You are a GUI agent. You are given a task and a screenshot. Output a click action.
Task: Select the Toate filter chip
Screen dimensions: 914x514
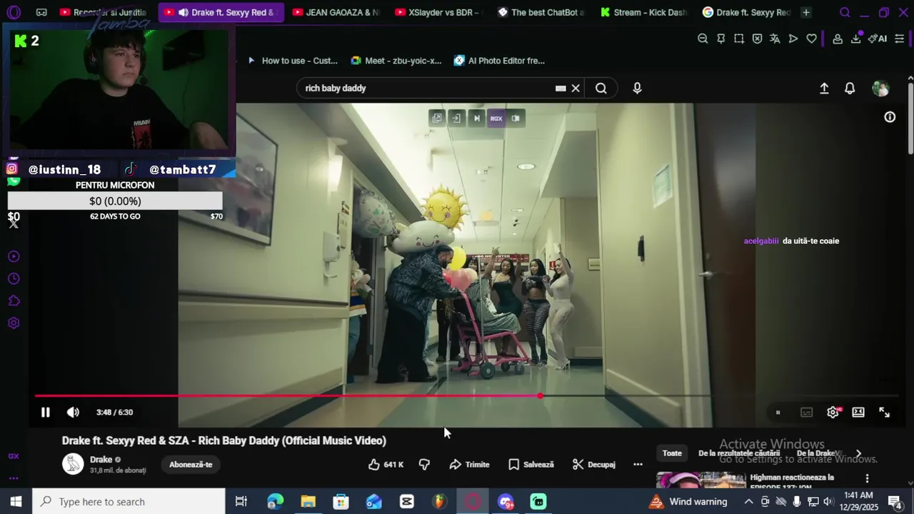[672, 453]
